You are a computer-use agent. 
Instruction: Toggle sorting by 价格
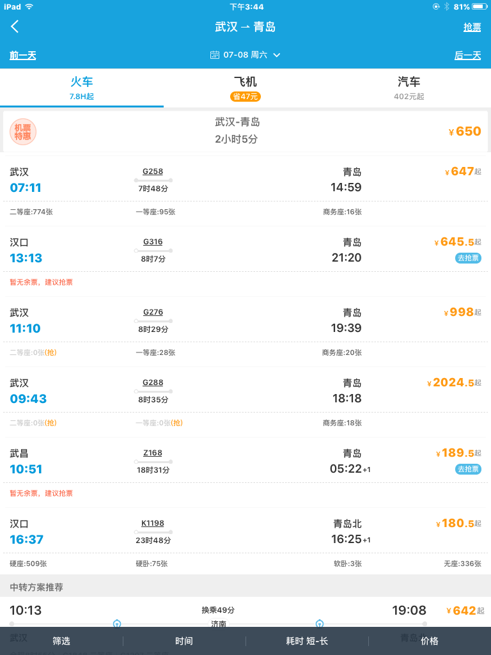pyautogui.click(x=430, y=641)
